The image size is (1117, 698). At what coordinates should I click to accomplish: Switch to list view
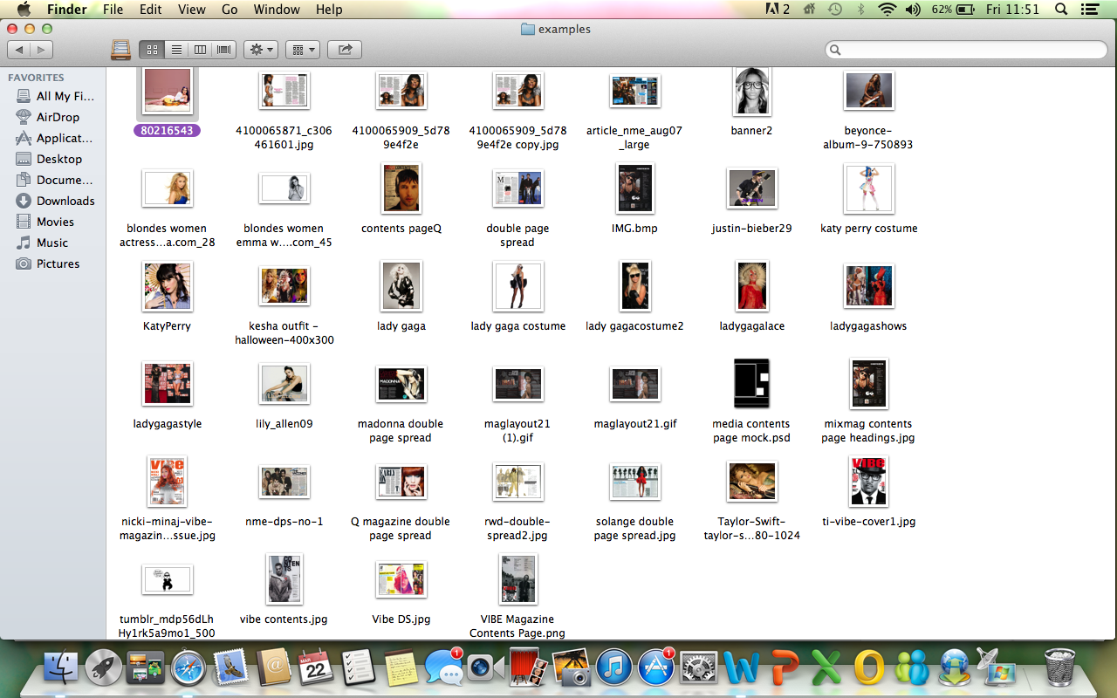point(176,50)
